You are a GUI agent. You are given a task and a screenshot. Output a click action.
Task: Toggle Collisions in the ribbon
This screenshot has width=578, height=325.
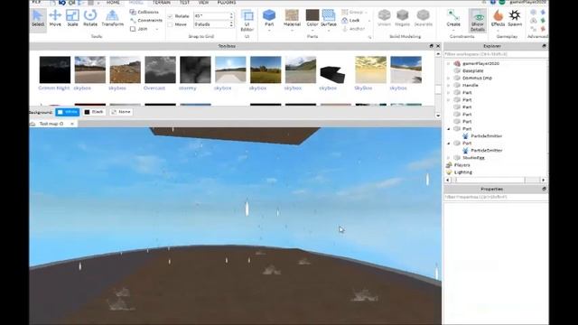tap(144, 12)
